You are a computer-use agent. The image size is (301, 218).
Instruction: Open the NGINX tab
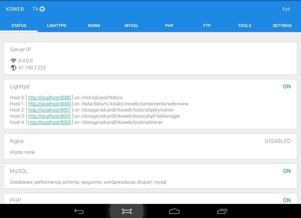[94, 25]
